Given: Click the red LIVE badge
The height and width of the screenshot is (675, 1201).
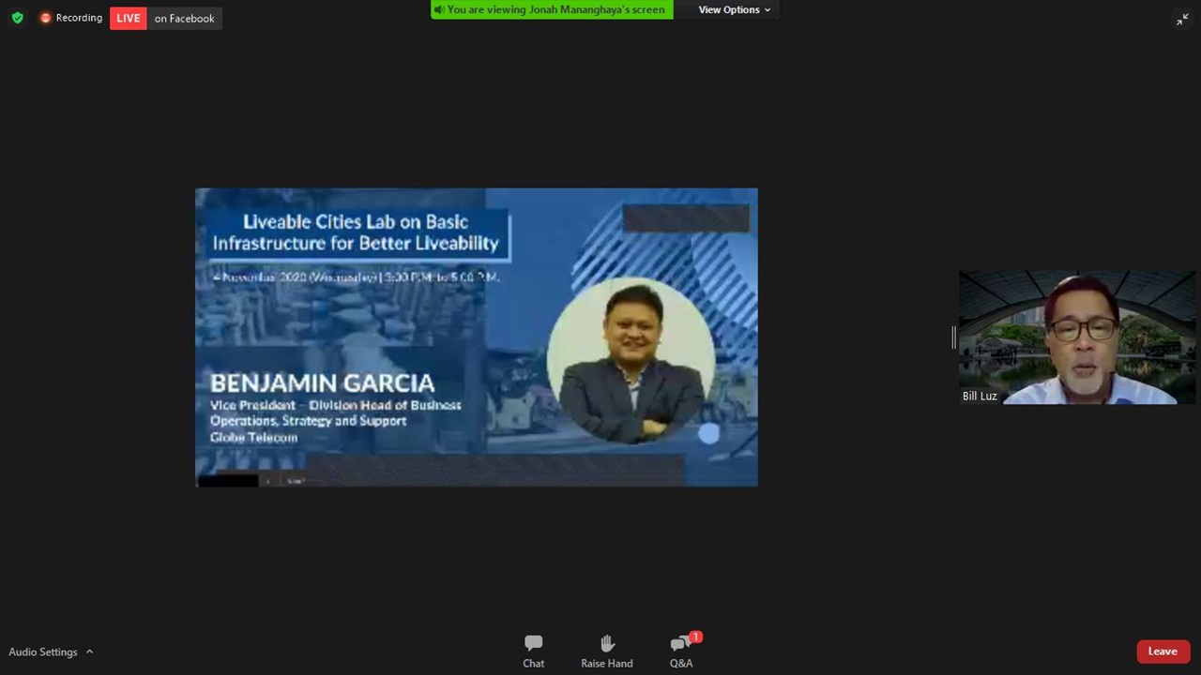Looking at the screenshot, I should click(128, 18).
